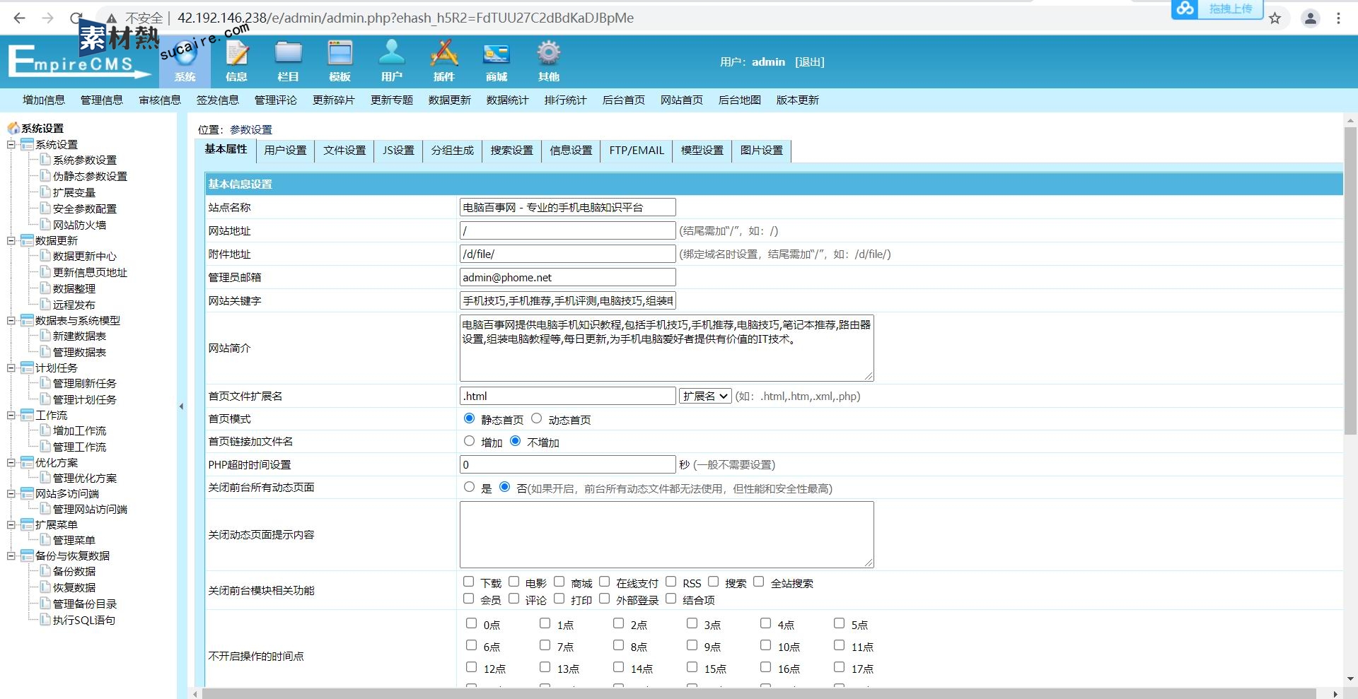The height and width of the screenshot is (699, 1358).
Task: Select 静态首页 radio button
Action: 469,418
